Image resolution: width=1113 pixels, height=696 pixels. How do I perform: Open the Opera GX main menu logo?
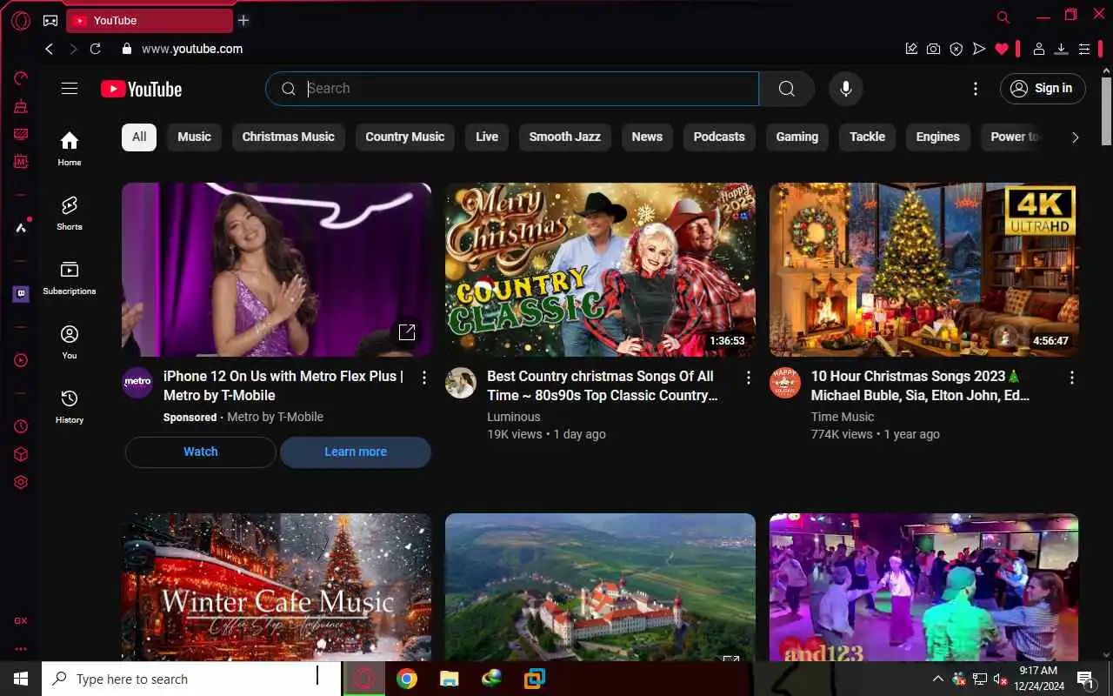coord(21,20)
